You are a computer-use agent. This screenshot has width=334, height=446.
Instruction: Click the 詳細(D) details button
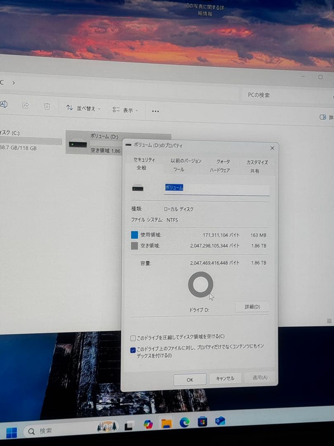click(252, 307)
